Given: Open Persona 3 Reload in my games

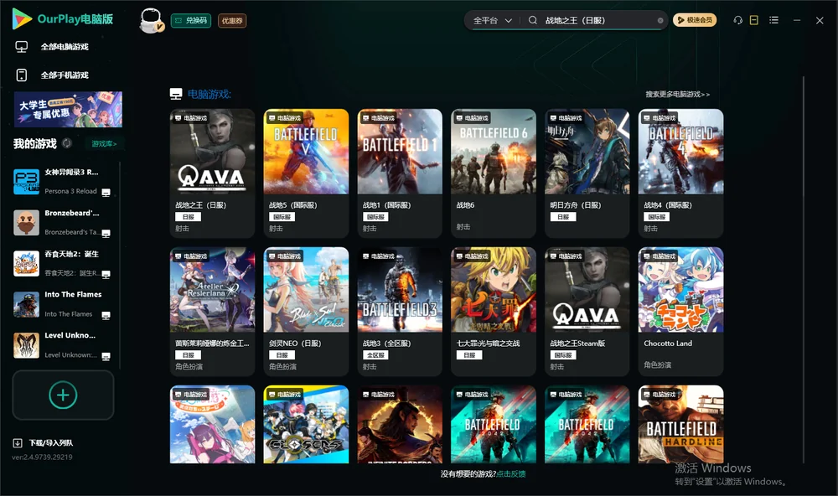Looking at the screenshot, I should pyautogui.click(x=63, y=182).
